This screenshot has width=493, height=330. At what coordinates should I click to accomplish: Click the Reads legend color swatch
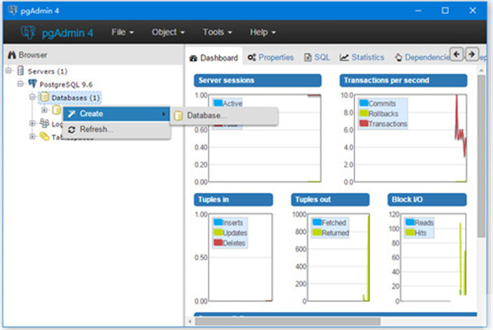pos(410,222)
